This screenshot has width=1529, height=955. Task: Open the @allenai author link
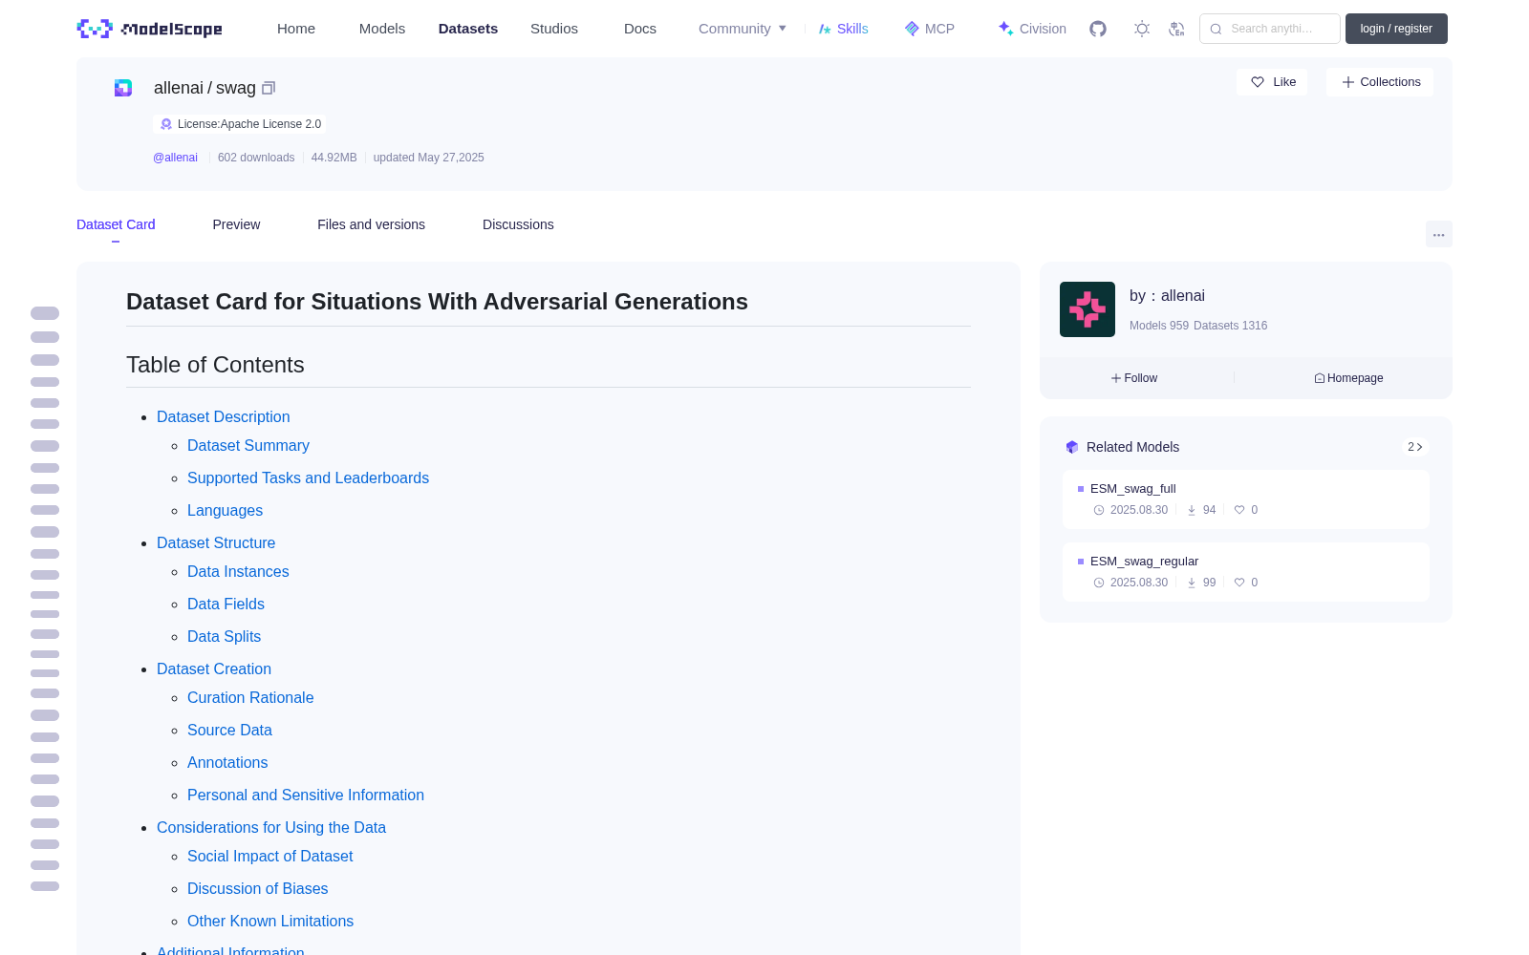tap(175, 158)
